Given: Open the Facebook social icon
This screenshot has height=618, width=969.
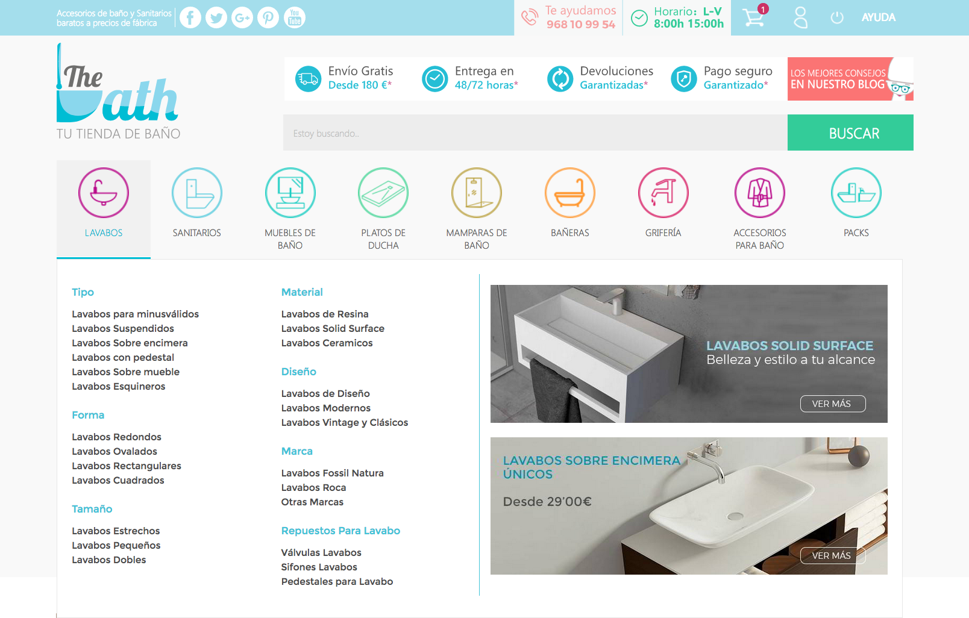Looking at the screenshot, I should 190,18.
